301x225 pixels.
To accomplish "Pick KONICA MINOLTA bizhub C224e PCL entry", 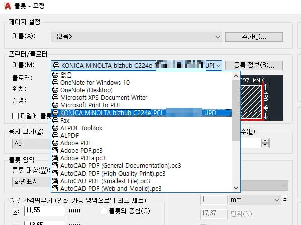I will (x=141, y=112).
